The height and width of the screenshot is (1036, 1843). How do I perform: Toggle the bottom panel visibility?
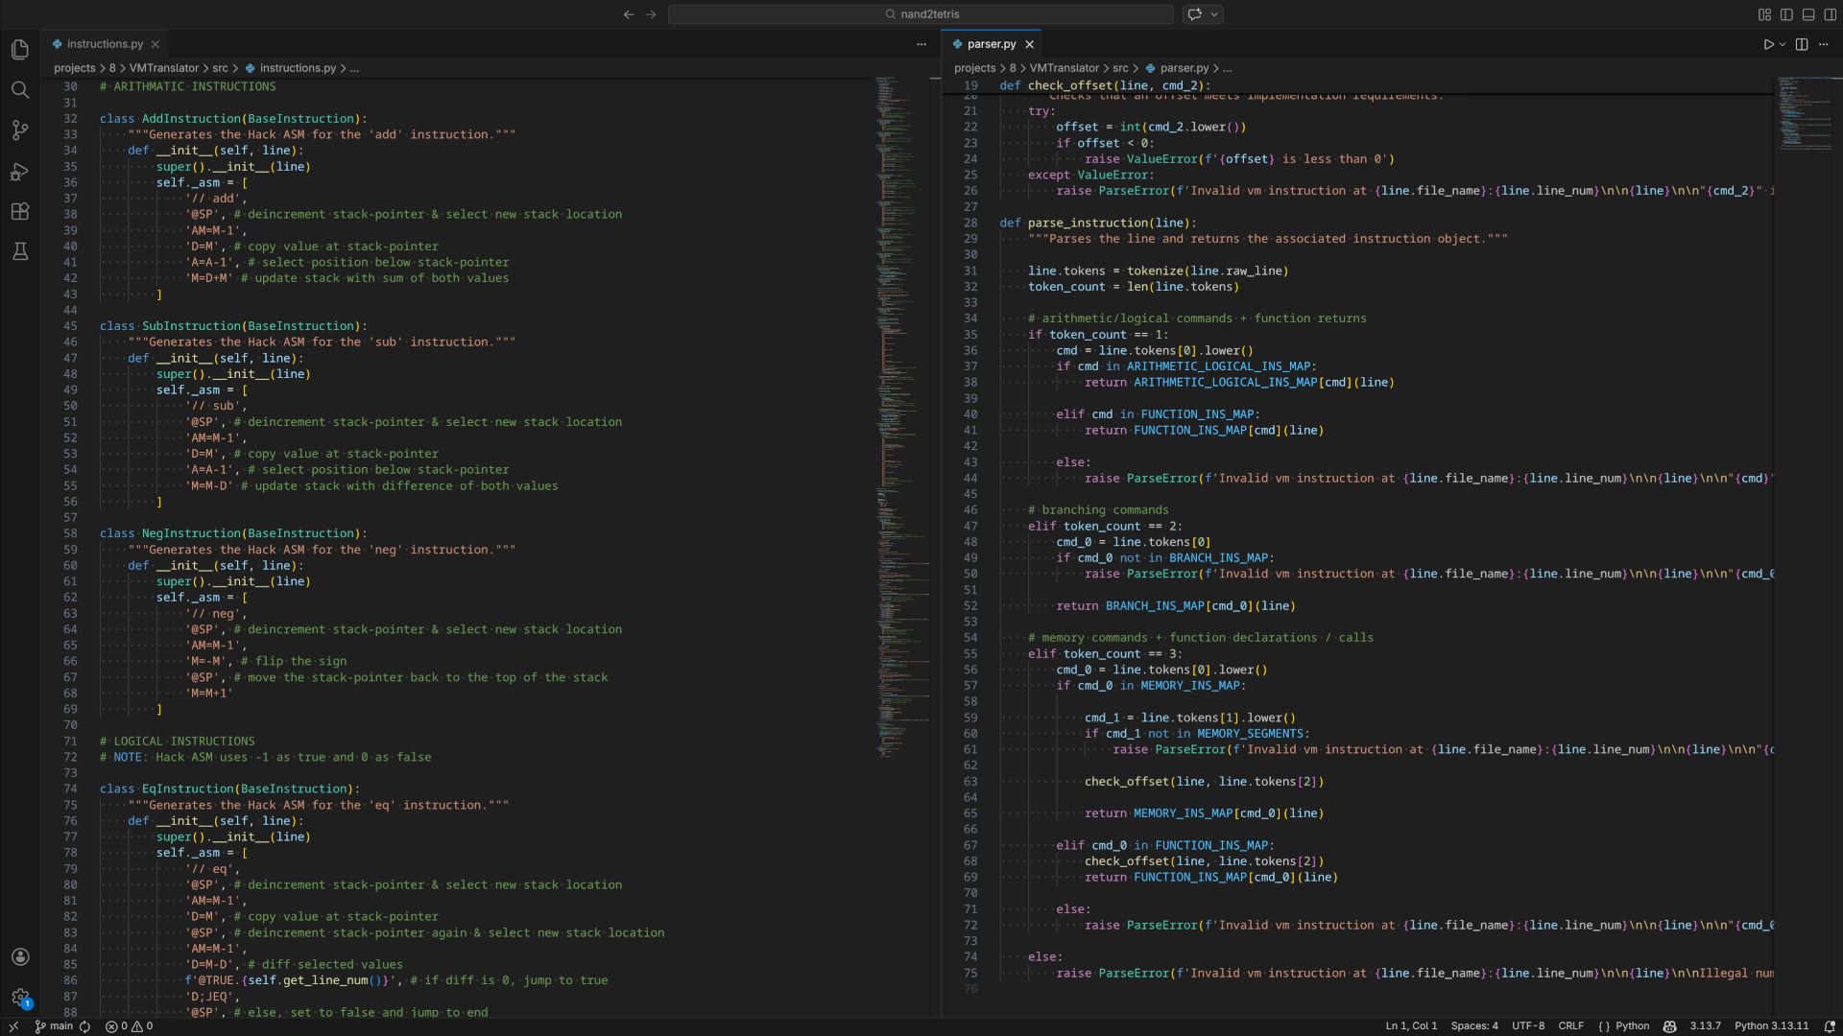[1808, 14]
